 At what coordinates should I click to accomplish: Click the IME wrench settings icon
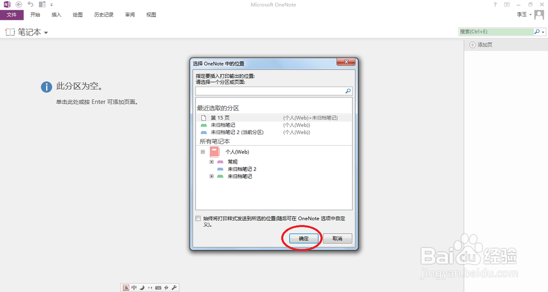pyautogui.click(x=174, y=288)
